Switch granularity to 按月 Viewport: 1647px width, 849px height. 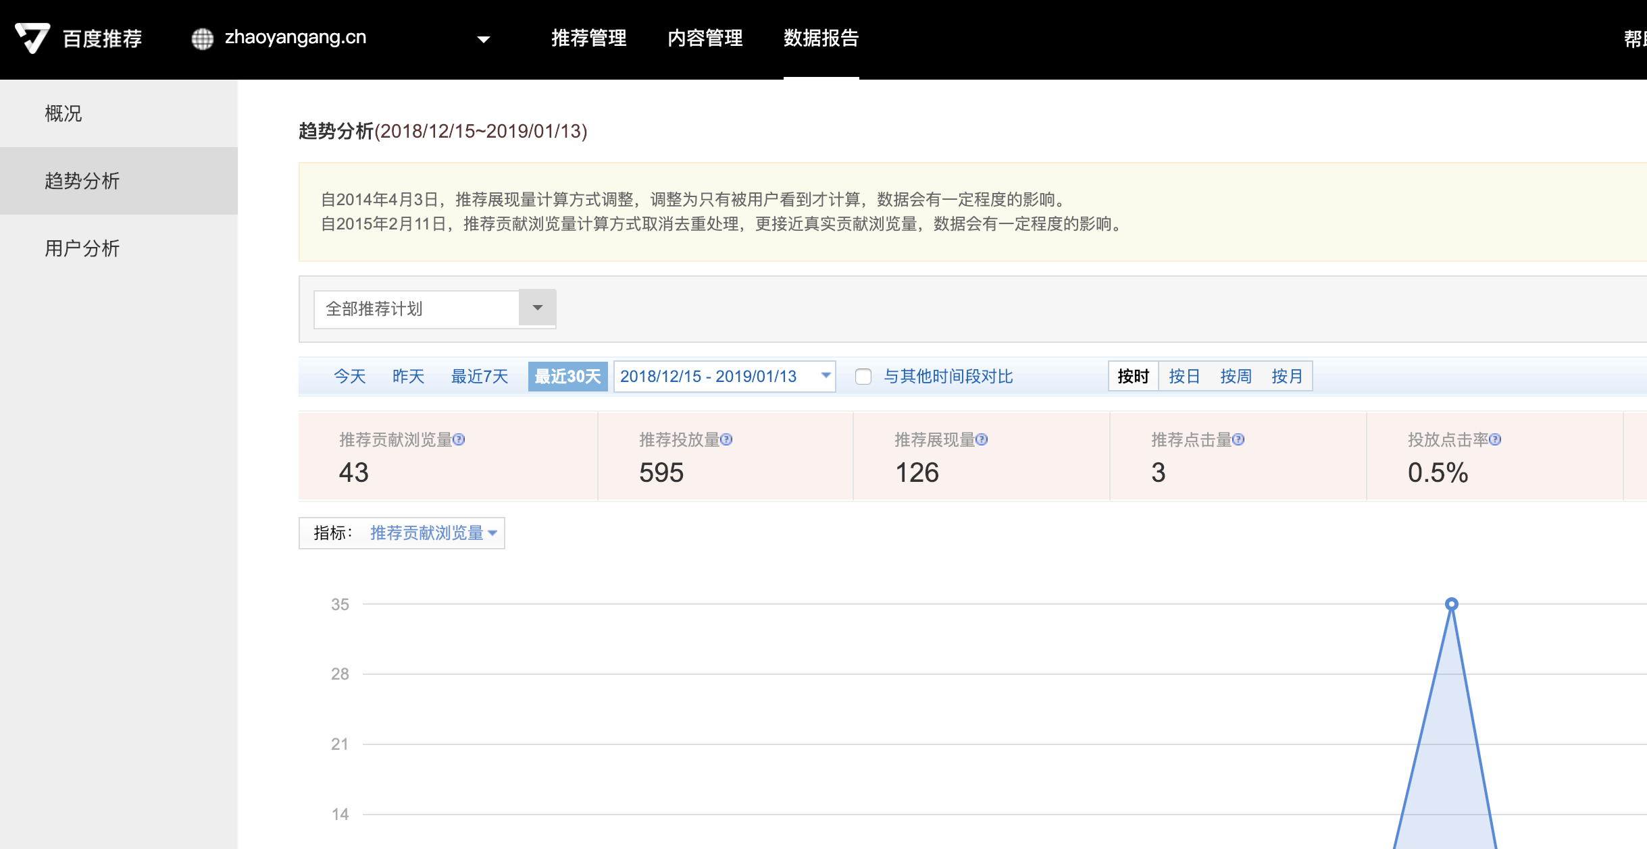pyautogui.click(x=1286, y=377)
